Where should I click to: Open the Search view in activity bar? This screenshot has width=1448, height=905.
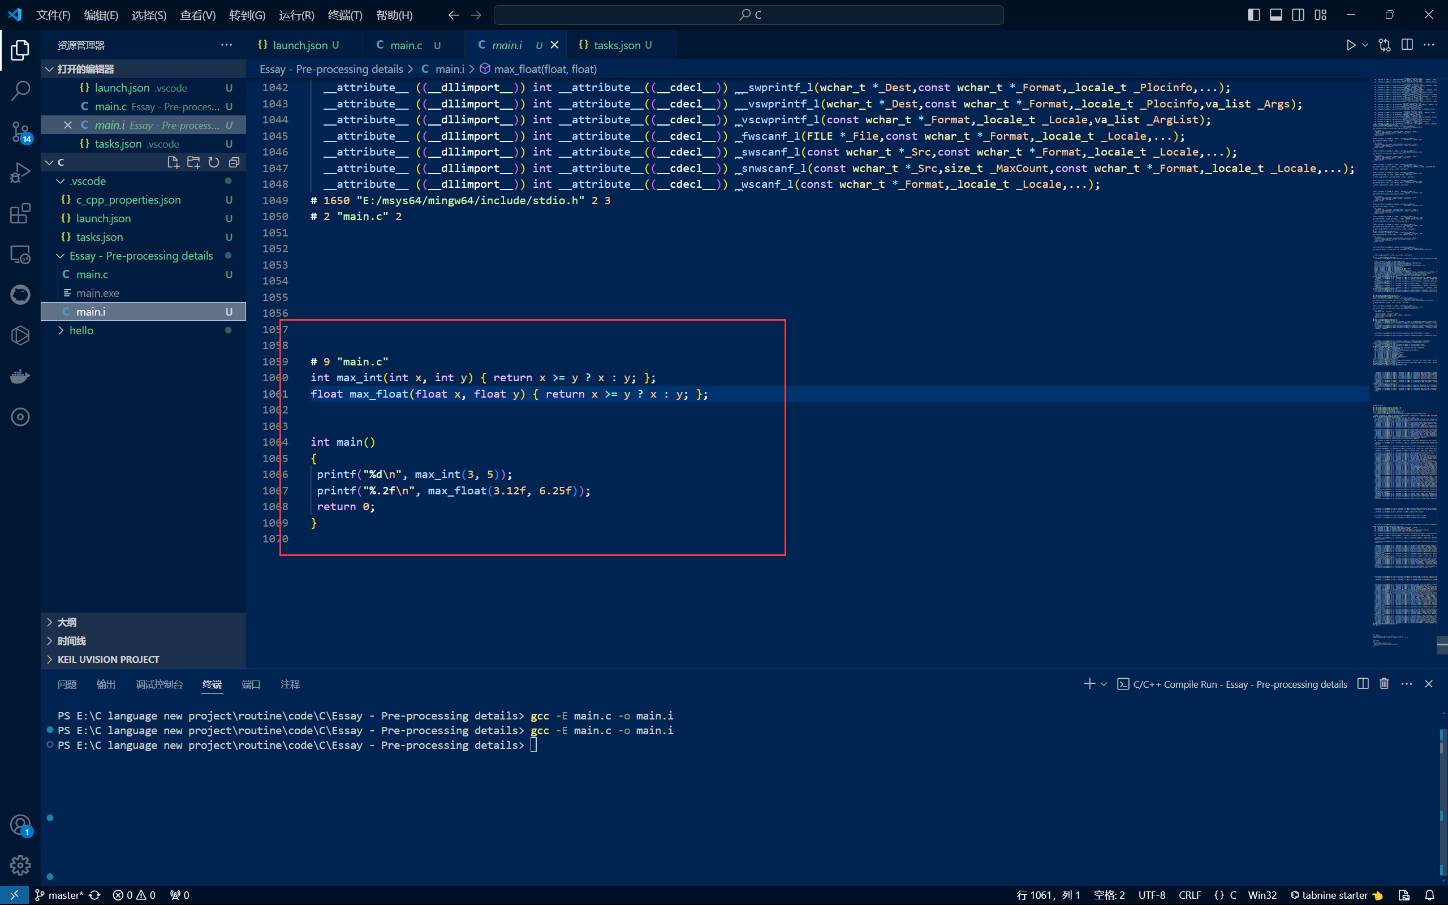click(x=20, y=90)
